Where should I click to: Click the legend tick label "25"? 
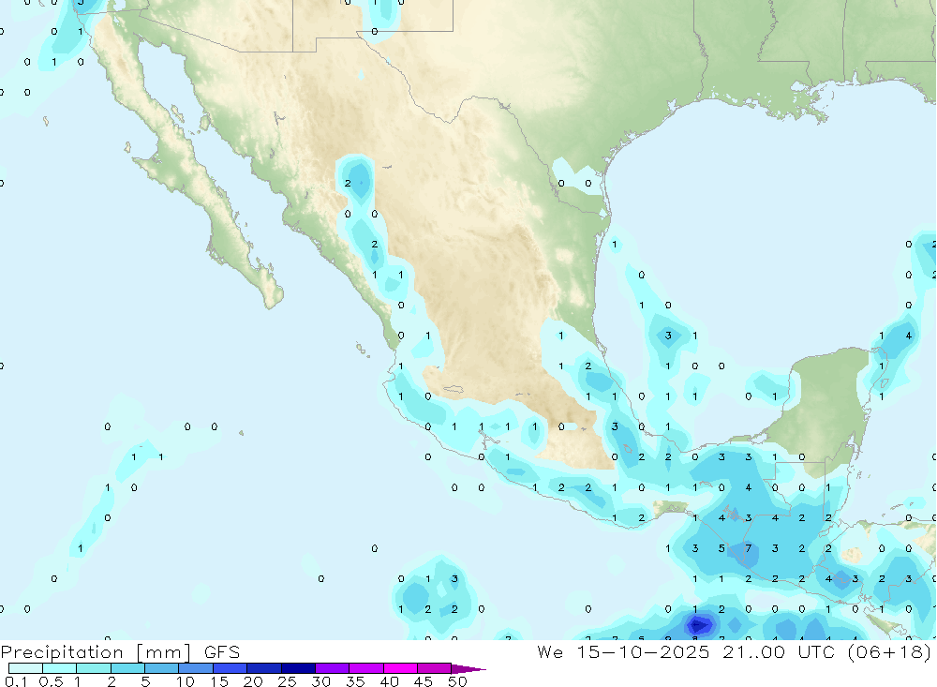coord(288,681)
